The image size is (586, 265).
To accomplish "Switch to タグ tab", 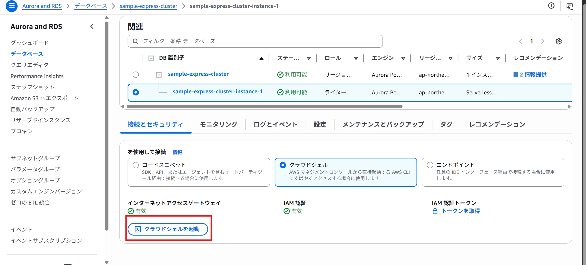I will [x=446, y=124].
